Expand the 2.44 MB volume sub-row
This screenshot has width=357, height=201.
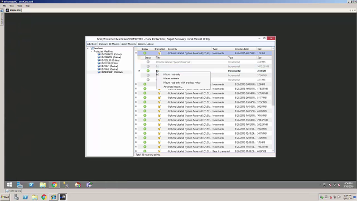pyautogui.click(x=139, y=71)
